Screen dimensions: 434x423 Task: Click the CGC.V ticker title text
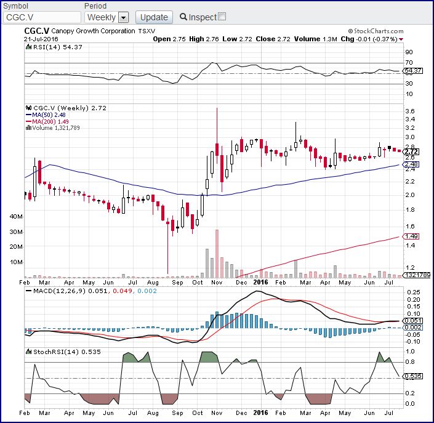point(37,31)
